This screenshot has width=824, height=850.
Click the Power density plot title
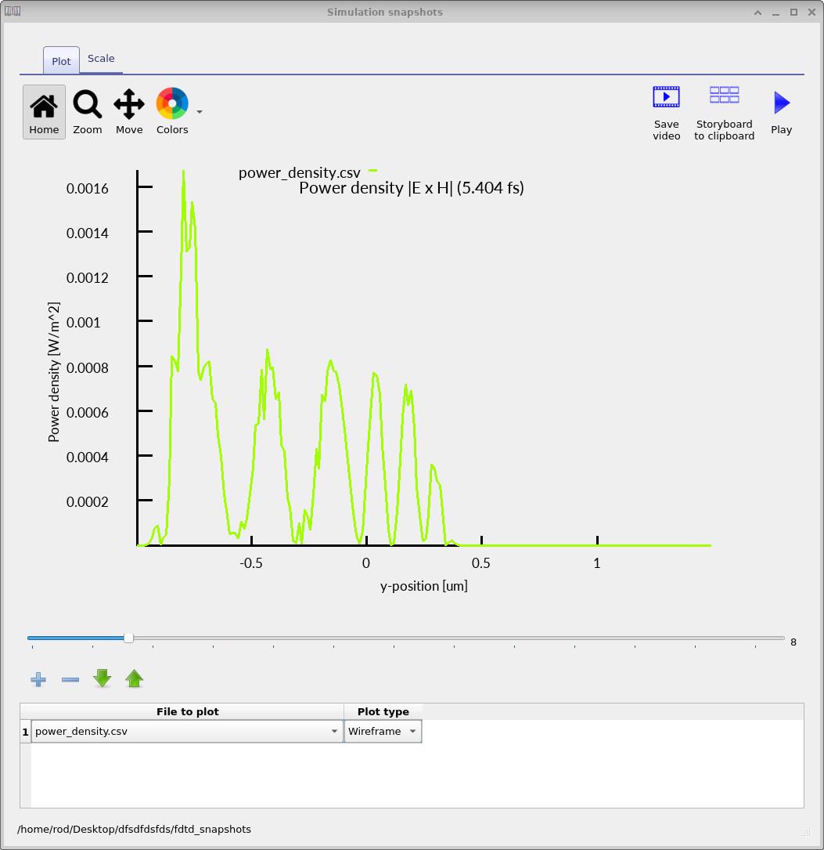point(412,188)
